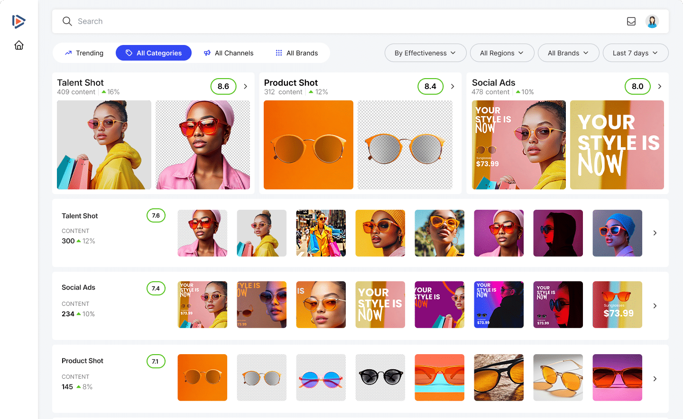
Task: Click the 8.6 score badge on Talent Shot
Action: (223, 87)
